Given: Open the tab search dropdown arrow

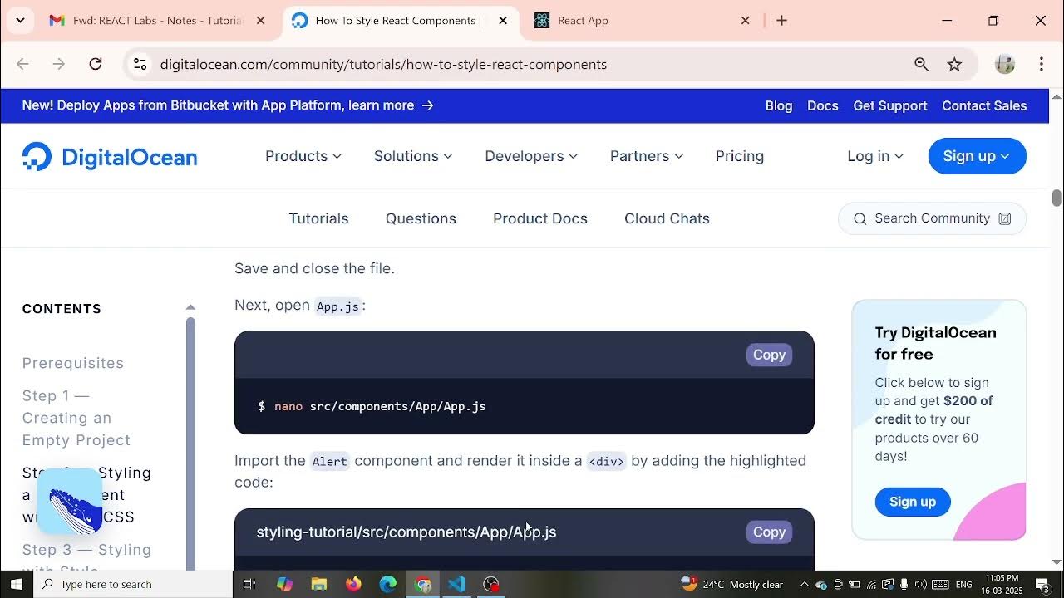Looking at the screenshot, I should 20,20.
